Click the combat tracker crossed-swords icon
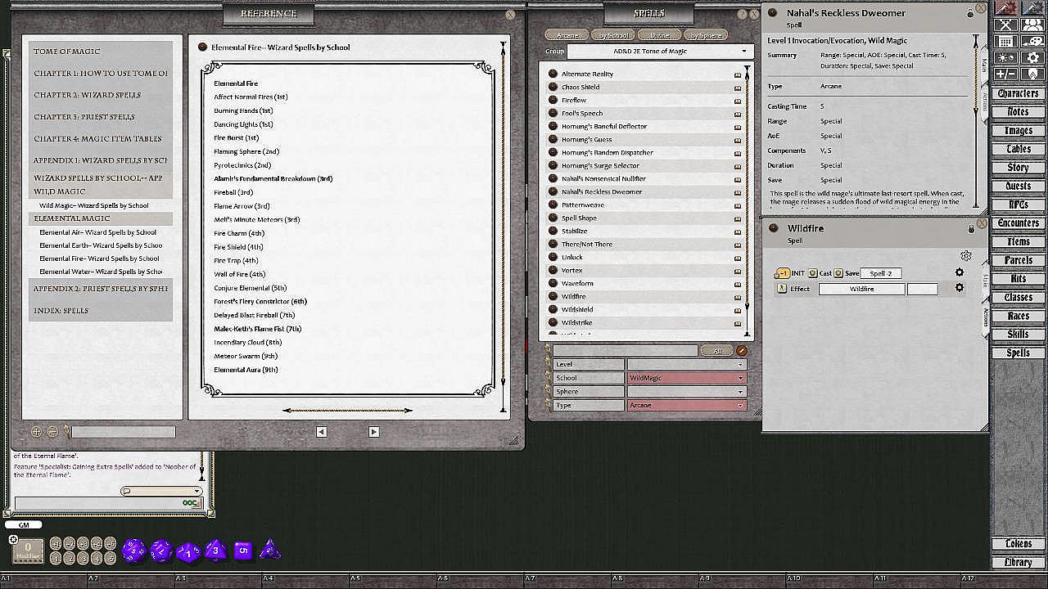Screen dimensions: 1048x589 tap(1006, 25)
